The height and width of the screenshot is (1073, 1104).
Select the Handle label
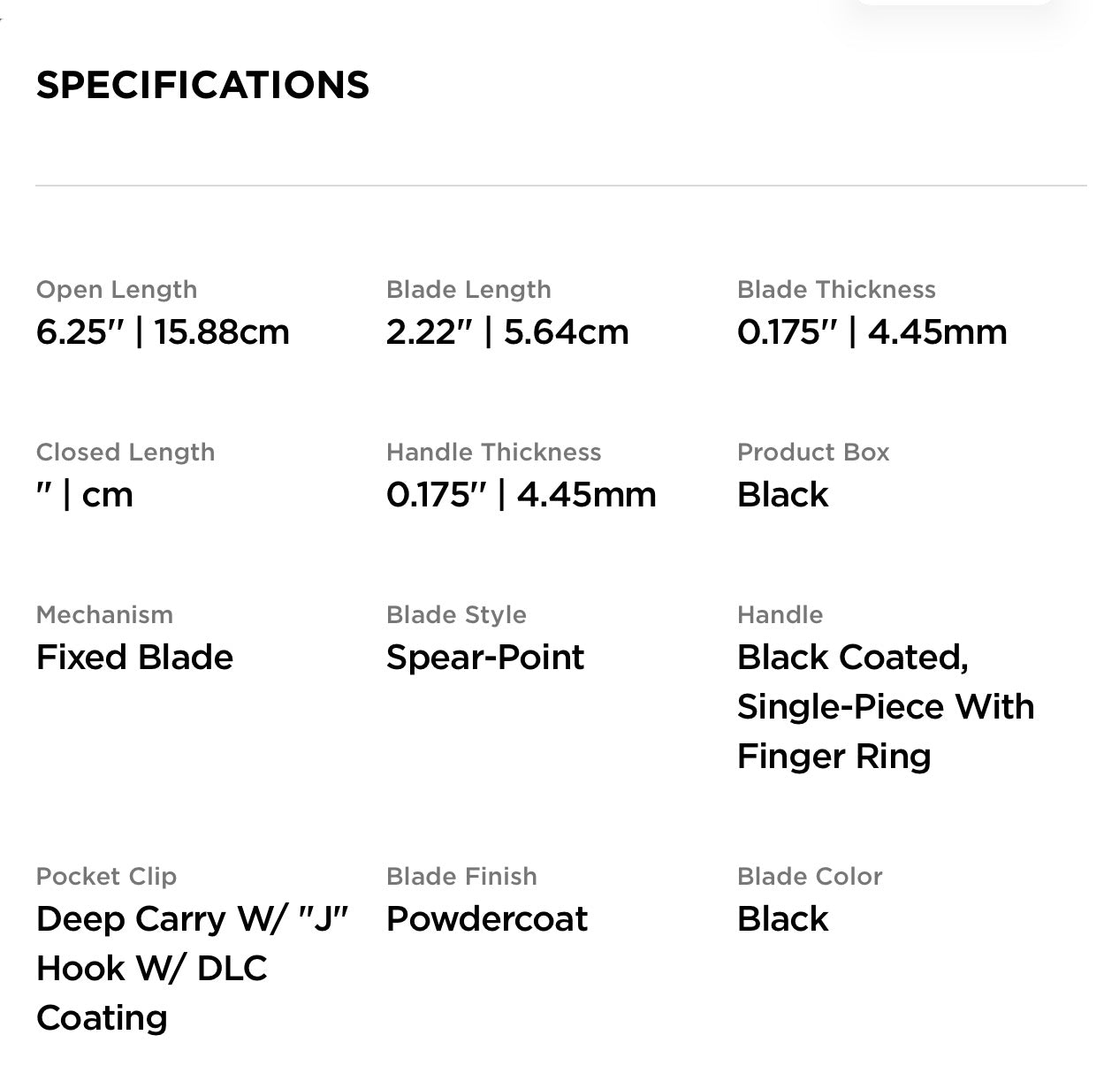tap(780, 615)
